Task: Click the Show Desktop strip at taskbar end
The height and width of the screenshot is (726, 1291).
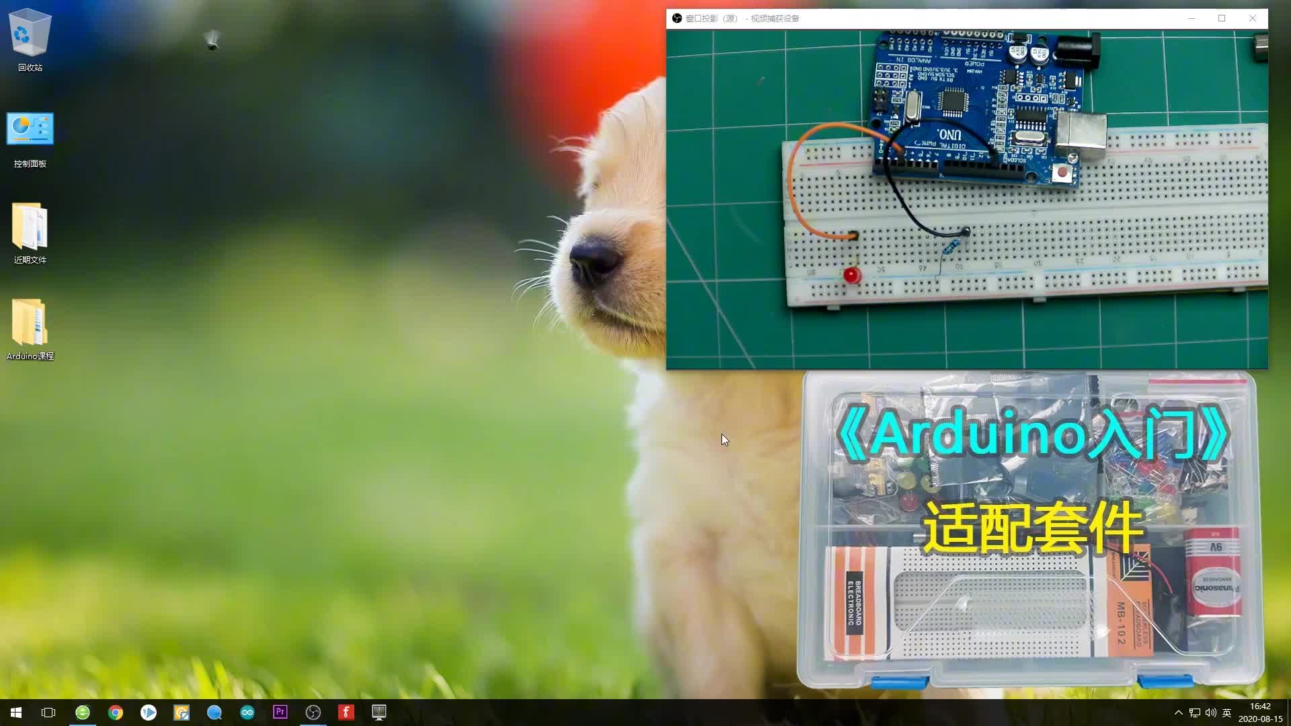Action: pos(1289,713)
